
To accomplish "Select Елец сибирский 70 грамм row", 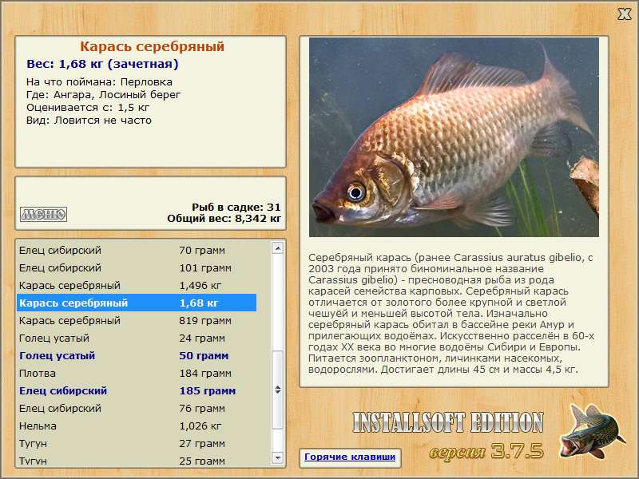I will [137, 250].
